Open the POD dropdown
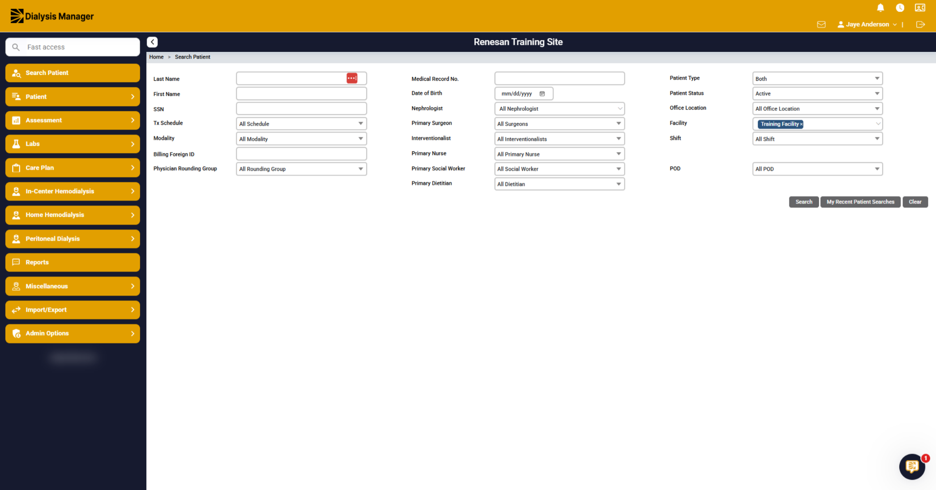Image resolution: width=936 pixels, height=490 pixels. pos(817,169)
